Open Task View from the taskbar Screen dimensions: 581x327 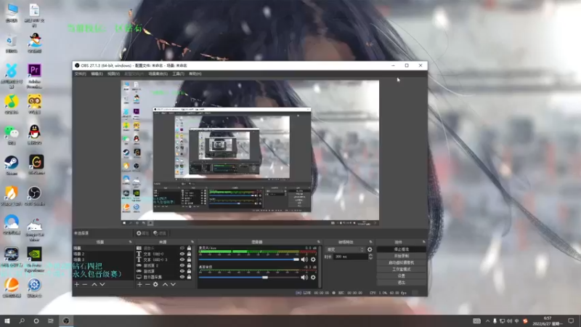(51, 320)
